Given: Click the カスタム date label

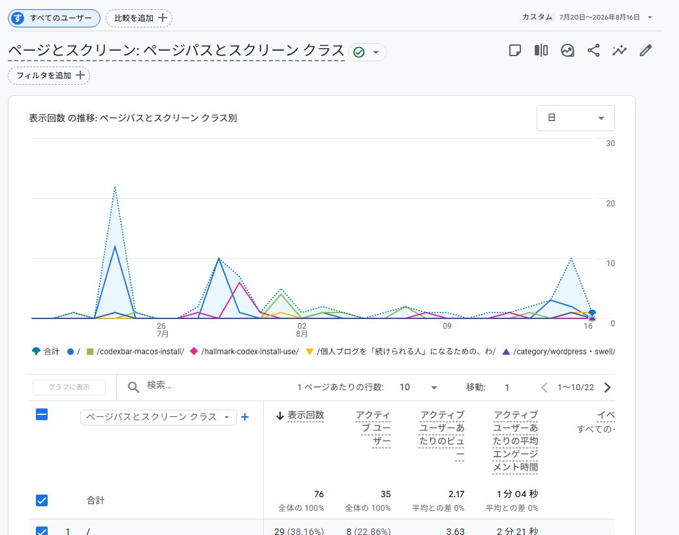Looking at the screenshot, I should coord(537,17).
